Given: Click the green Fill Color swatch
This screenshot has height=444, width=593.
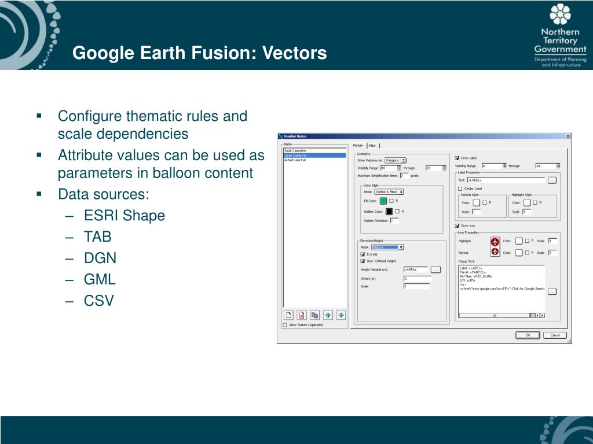Looking at the screenshot, I should [x=383, y=201].
